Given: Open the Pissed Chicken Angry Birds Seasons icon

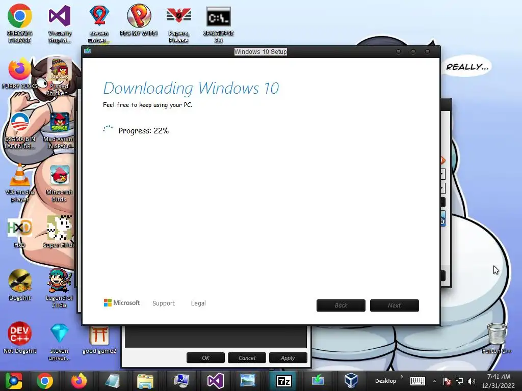Looking at the screenshot, I should tap(59, 76).
